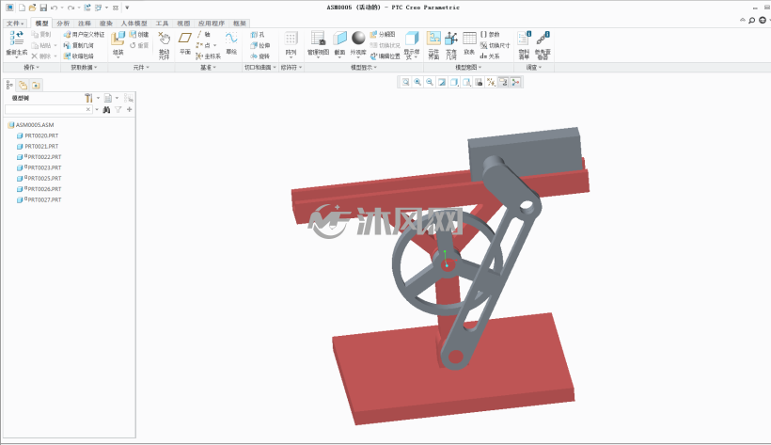Switch to the Folder Browser navigator tab
Image resolution: width=771 pixels, height=445 pixels.
23,86
